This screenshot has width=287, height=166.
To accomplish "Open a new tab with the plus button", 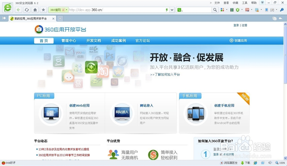I will coord(60,18).
